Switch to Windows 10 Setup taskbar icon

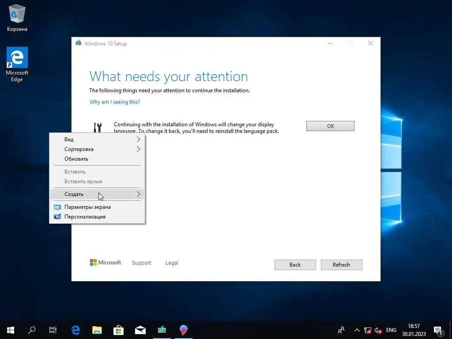(162, 330)
